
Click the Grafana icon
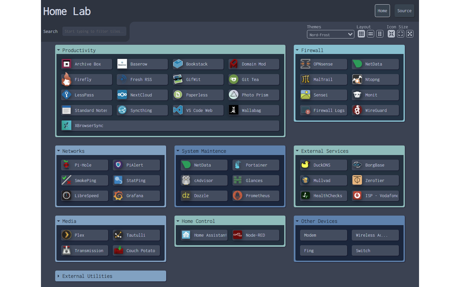point(118,196)
